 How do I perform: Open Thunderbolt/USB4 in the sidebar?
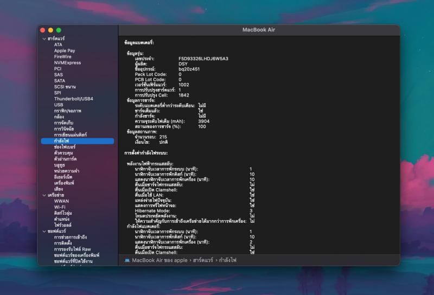(x=74, y=99)
